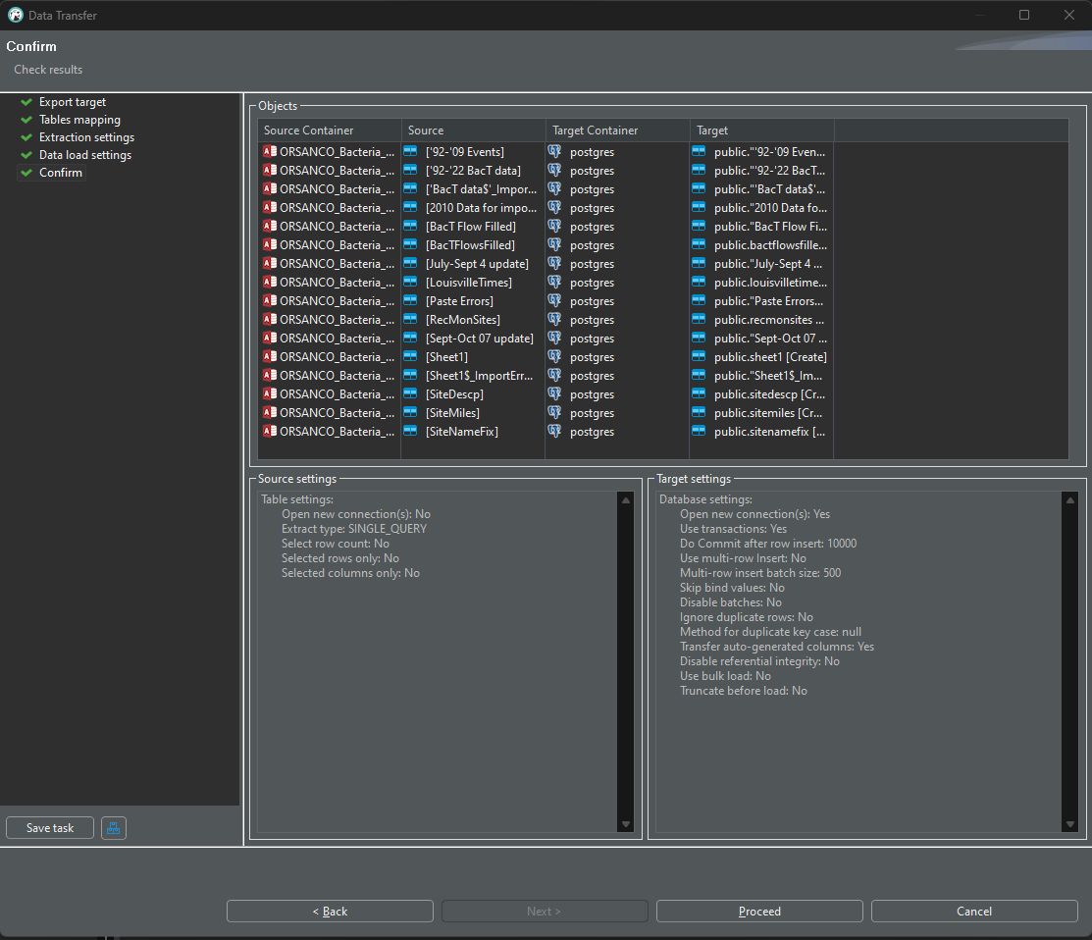Click table icon beside [RecMonSites]
The image size is (1092, 940).
click(x=410, y=319)
